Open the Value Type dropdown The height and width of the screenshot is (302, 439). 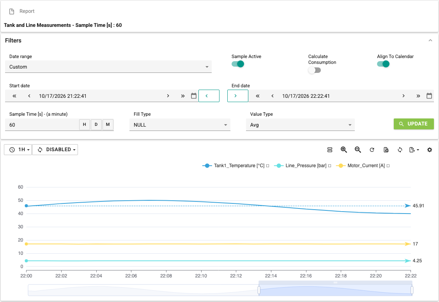301,125
